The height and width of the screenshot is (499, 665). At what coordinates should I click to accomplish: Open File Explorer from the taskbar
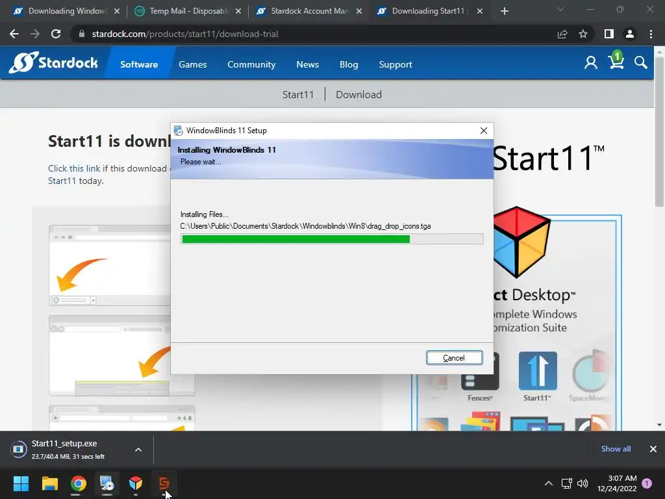click(x=49, y=483)
